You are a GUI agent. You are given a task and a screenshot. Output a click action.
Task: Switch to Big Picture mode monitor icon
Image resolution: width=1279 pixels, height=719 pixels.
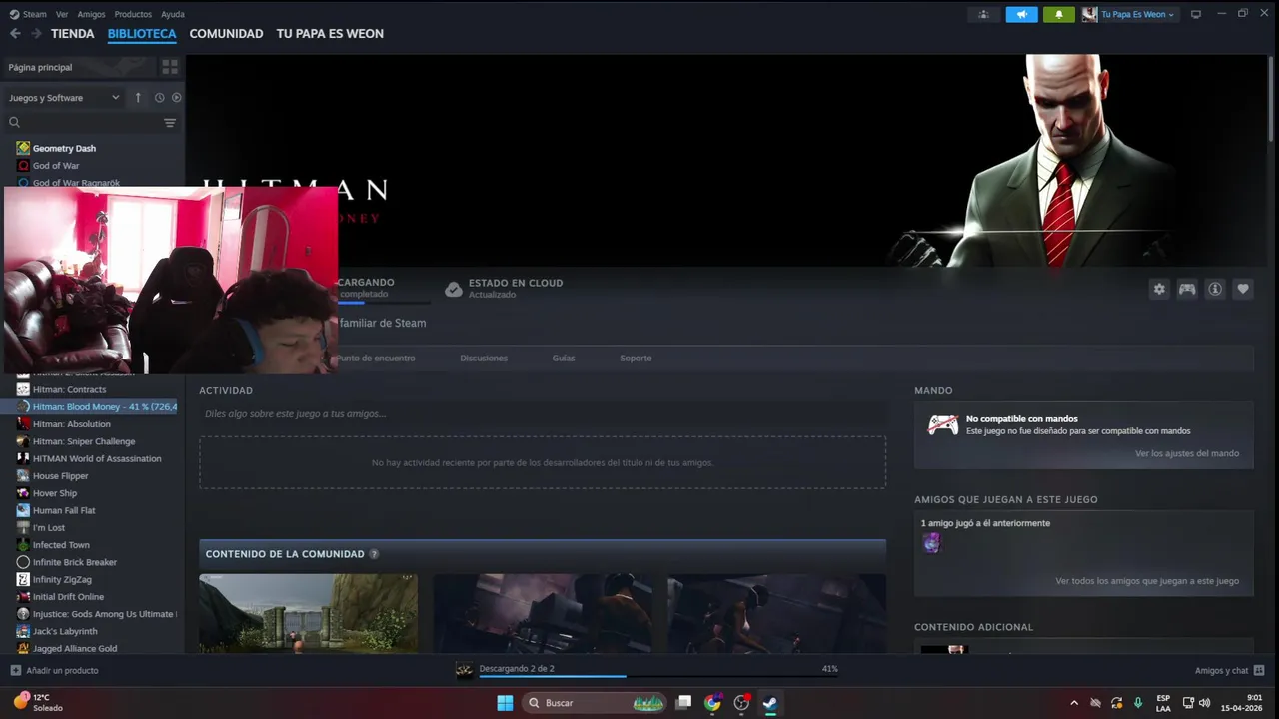point(1196,14)
